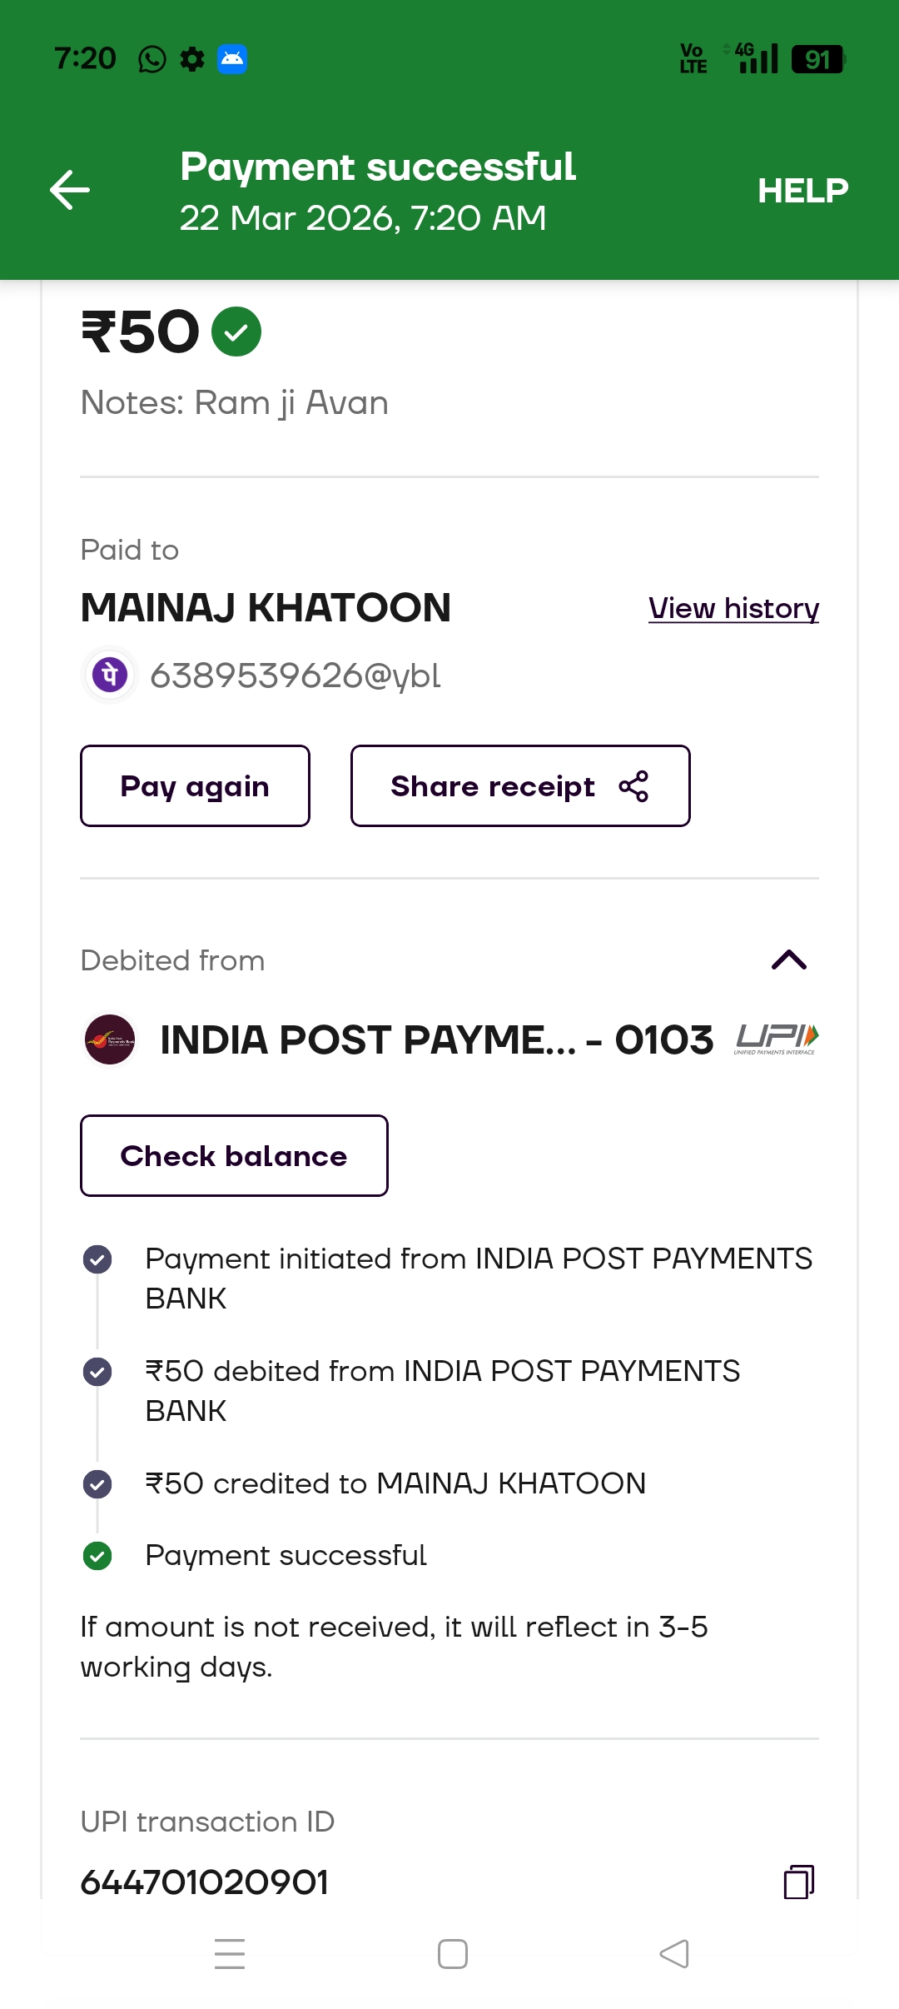Tap the WhatsApp notification icon in status bar
Image resolution: width=899 pixels, height=2009 pixels.
coord(151,59)
